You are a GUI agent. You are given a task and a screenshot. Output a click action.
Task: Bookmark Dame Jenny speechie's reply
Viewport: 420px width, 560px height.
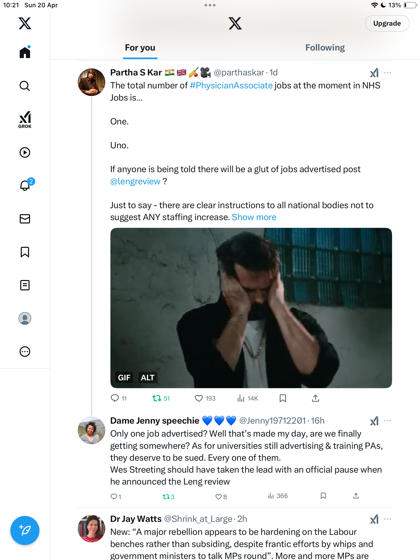click(323, 496)
